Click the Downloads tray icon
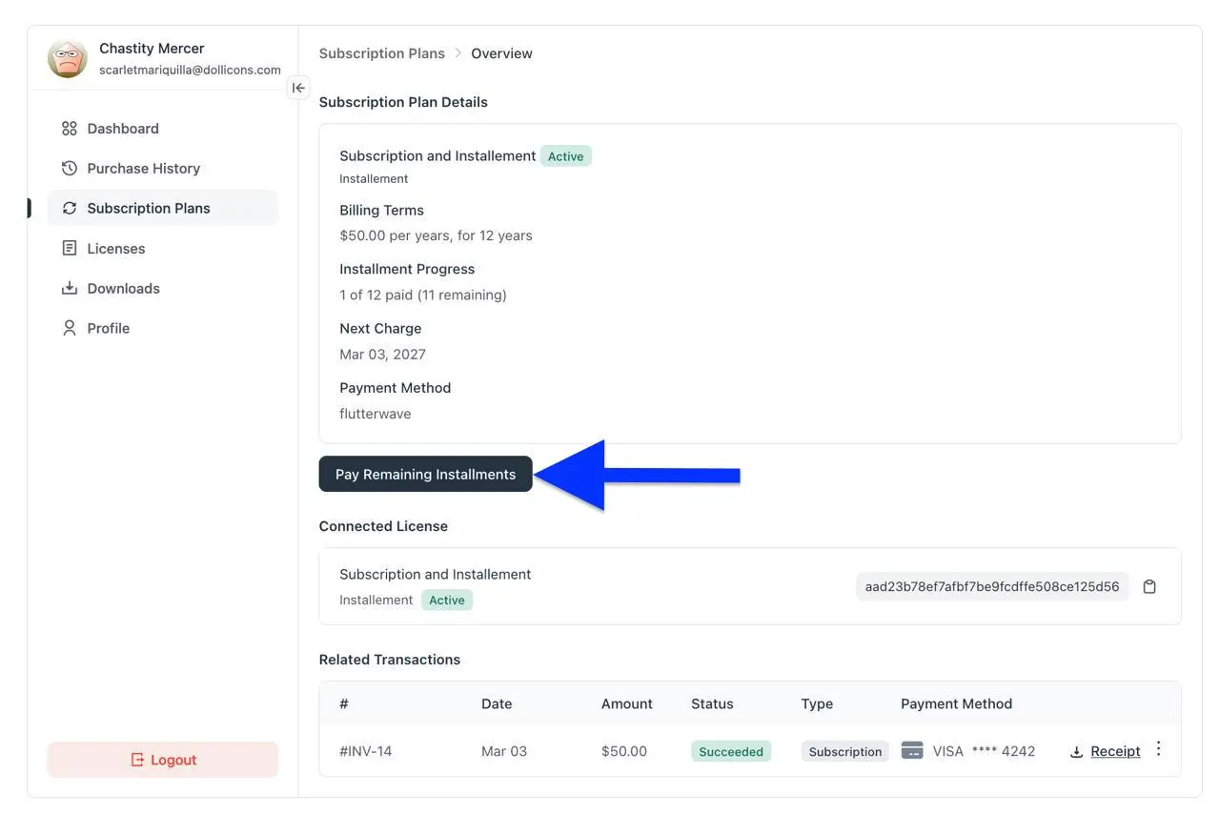Viewport: 1220px width, 815px height. point(69,289)
